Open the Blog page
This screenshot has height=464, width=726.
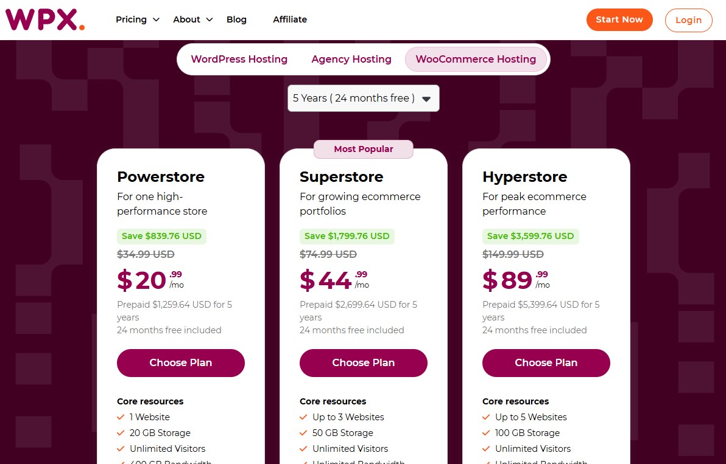point(236,19)
